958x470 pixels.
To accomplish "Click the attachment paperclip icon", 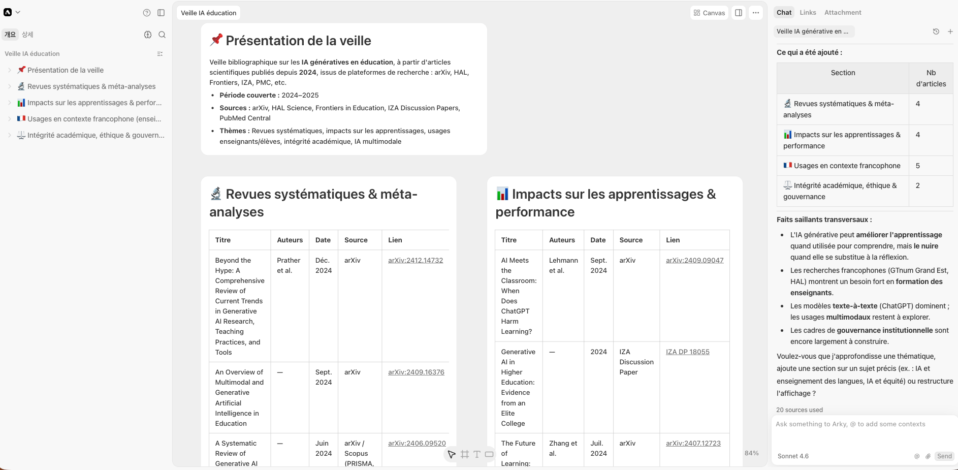I will pyautogui.click(x=928, y=456).
